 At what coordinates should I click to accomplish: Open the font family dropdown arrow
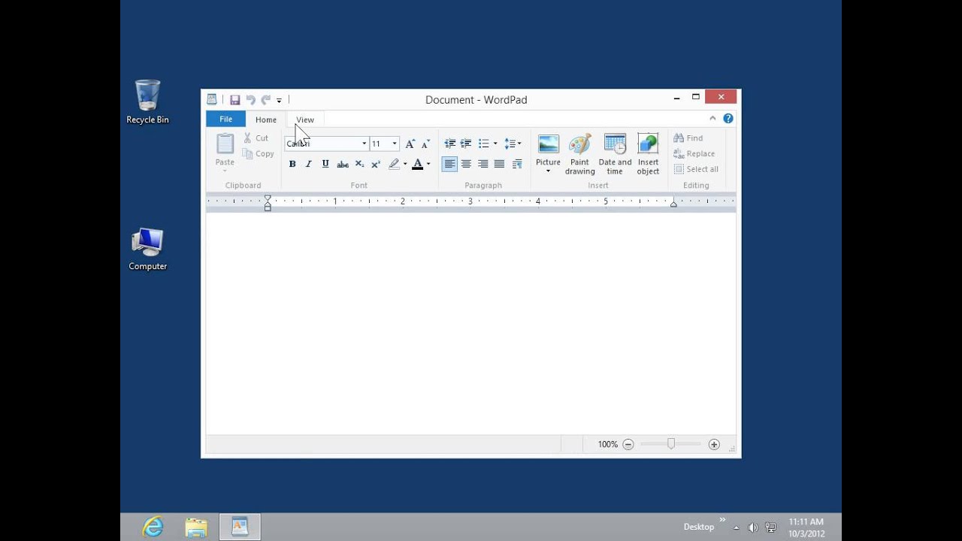365,144
